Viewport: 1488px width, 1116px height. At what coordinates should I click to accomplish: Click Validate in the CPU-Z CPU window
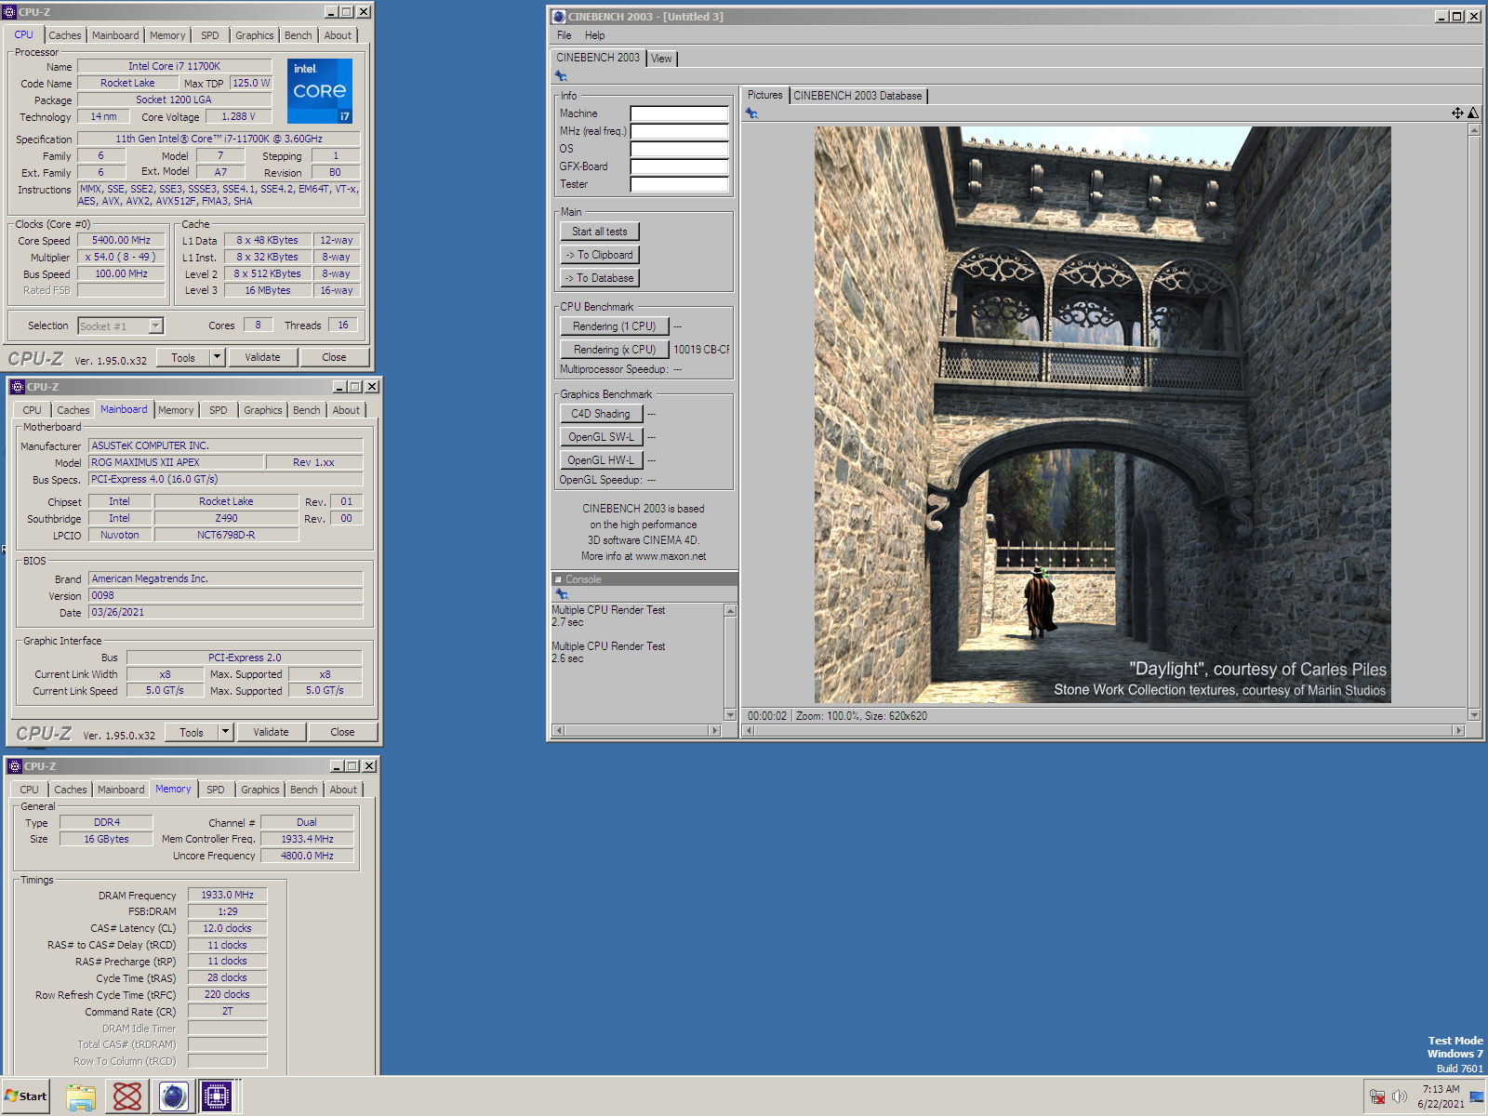pos(262,357)
